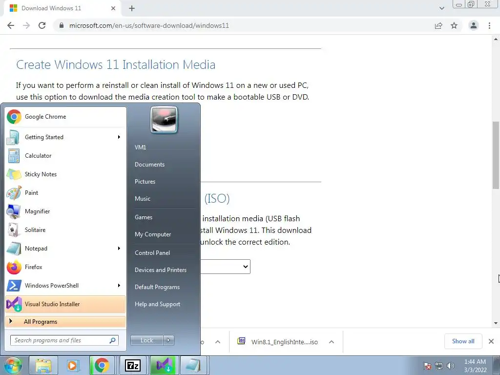Open My Computer

click(153, 234)
